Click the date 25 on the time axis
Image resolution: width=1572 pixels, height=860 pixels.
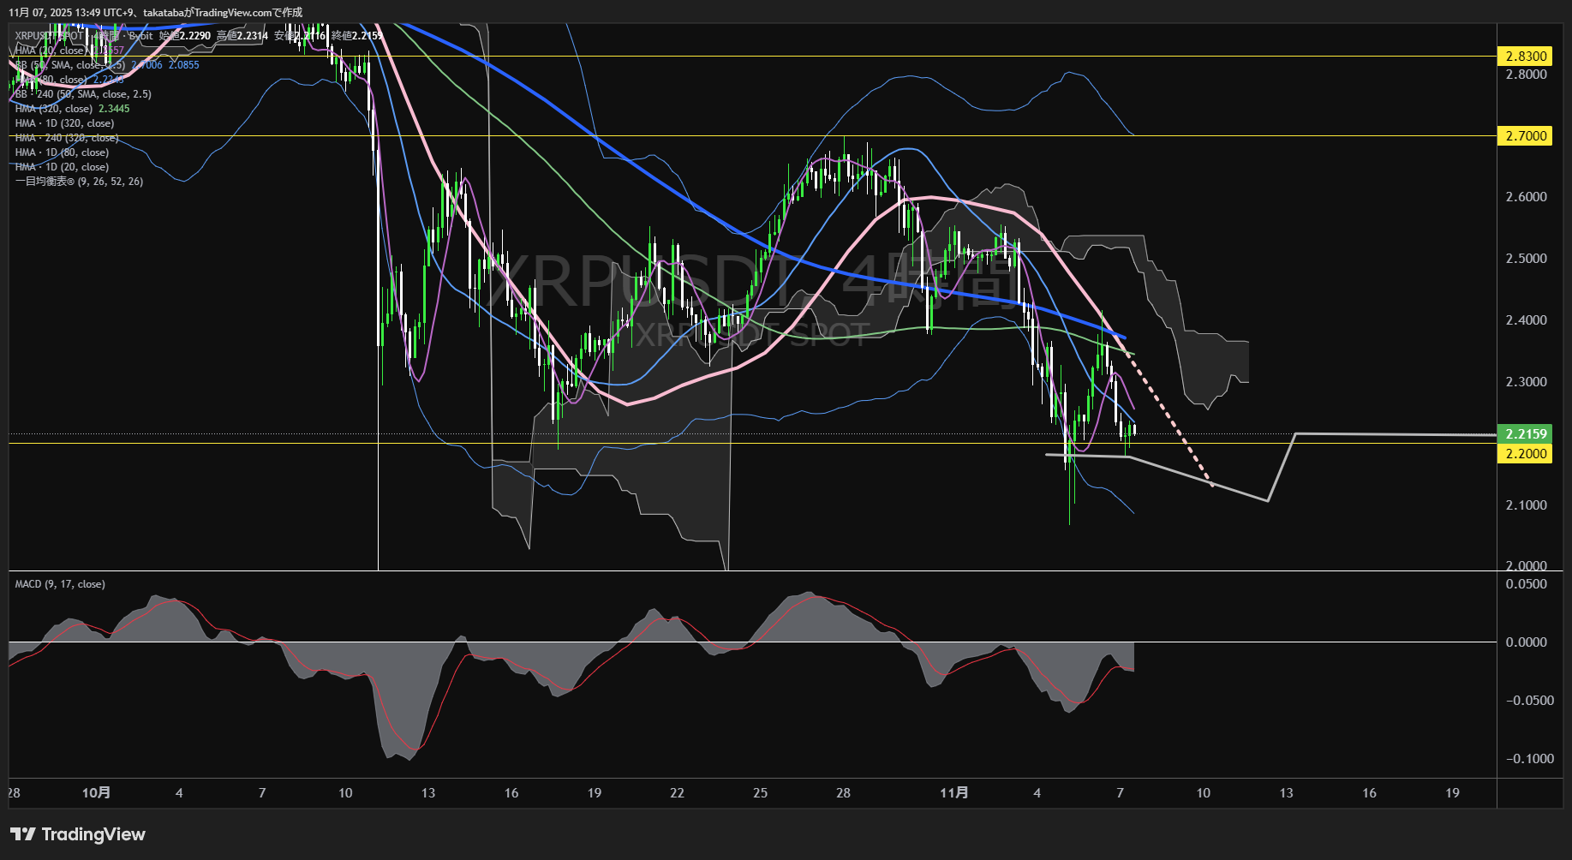(760, 793)
